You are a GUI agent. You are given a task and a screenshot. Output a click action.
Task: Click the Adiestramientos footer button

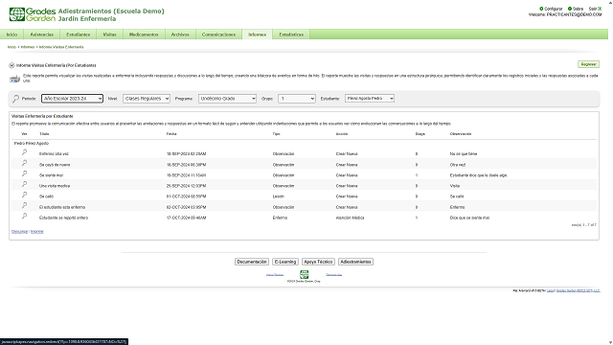coord(355,262)
